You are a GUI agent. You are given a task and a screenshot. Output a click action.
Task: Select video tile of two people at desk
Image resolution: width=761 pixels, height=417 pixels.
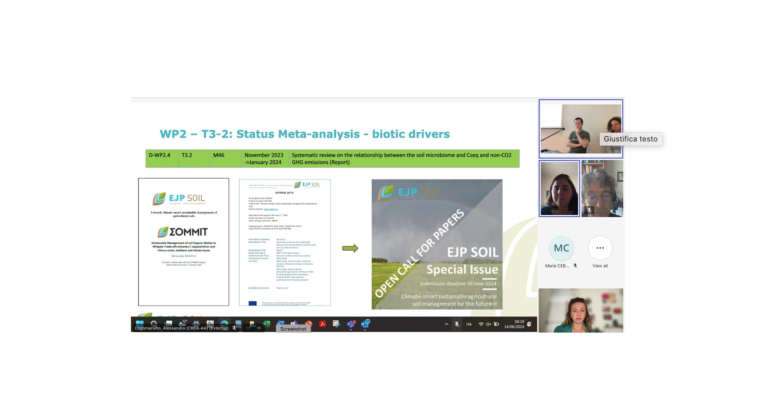[581, 129]
